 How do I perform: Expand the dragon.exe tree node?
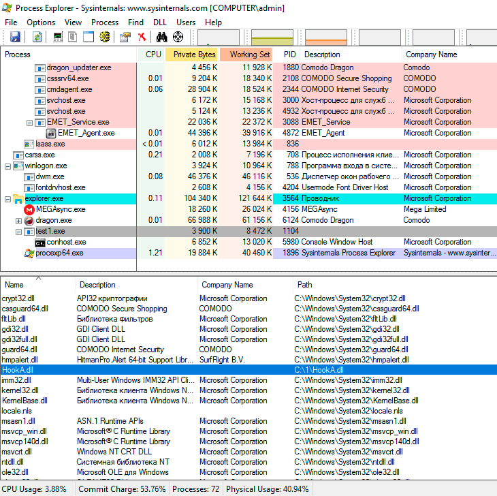[18, 221]
